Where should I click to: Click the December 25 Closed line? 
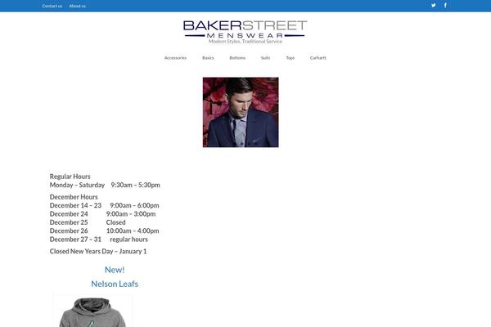(x=88, y=222)
